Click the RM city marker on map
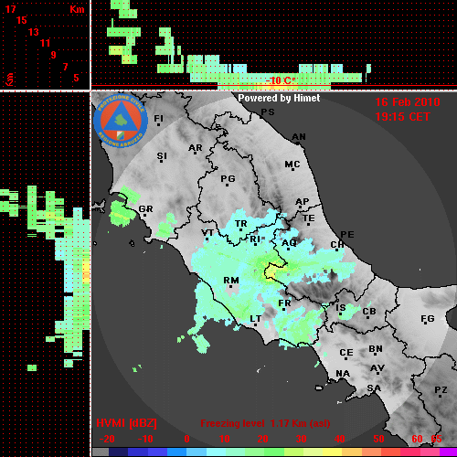Viewport: 457px width, 457px height. (231, 286)
